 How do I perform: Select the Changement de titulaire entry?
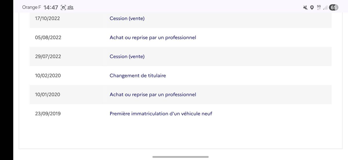coord(138,76)
